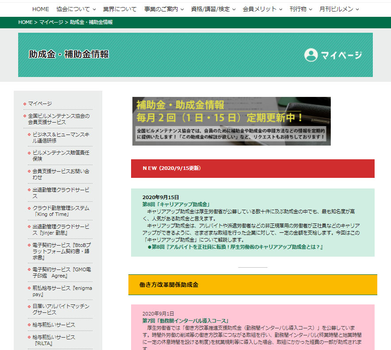This screenshot has width=391, height=350.
Task: Open the 会員メリット menu
Action: (x=262, y=9)
